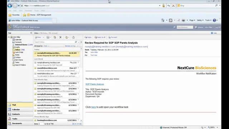Click the message list scrollbar down arrow

tap(81, 120)
